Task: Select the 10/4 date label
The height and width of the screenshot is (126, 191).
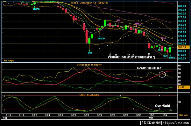Action: click(165, 115)
